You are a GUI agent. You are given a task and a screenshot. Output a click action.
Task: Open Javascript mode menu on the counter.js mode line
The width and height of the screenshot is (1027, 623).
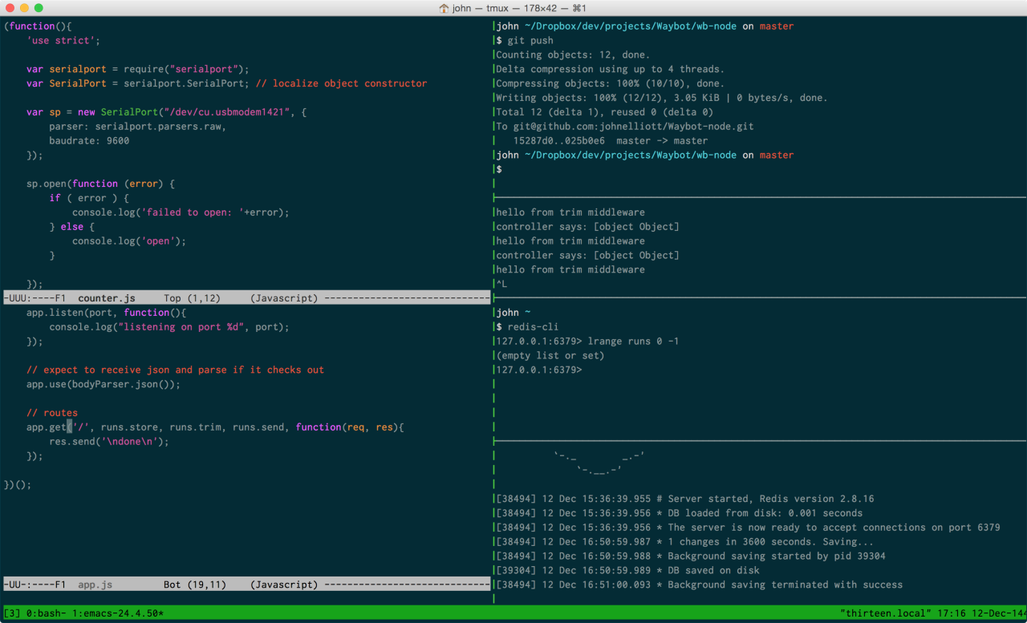click(x=284, y=298)
